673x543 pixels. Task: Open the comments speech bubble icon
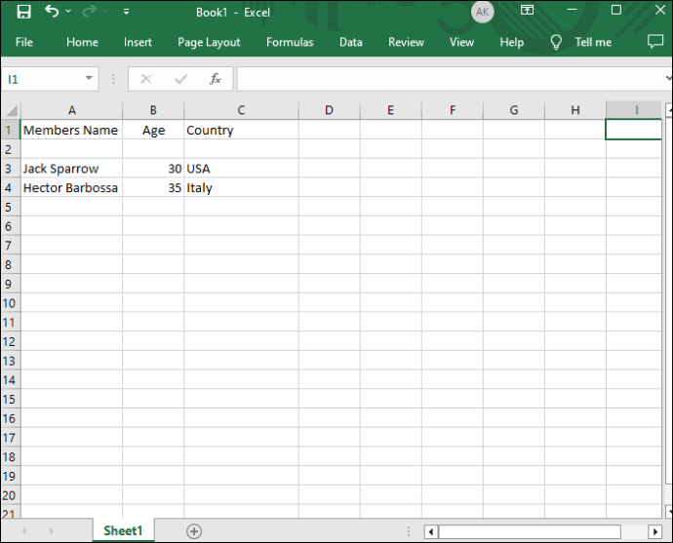[655, 42]
